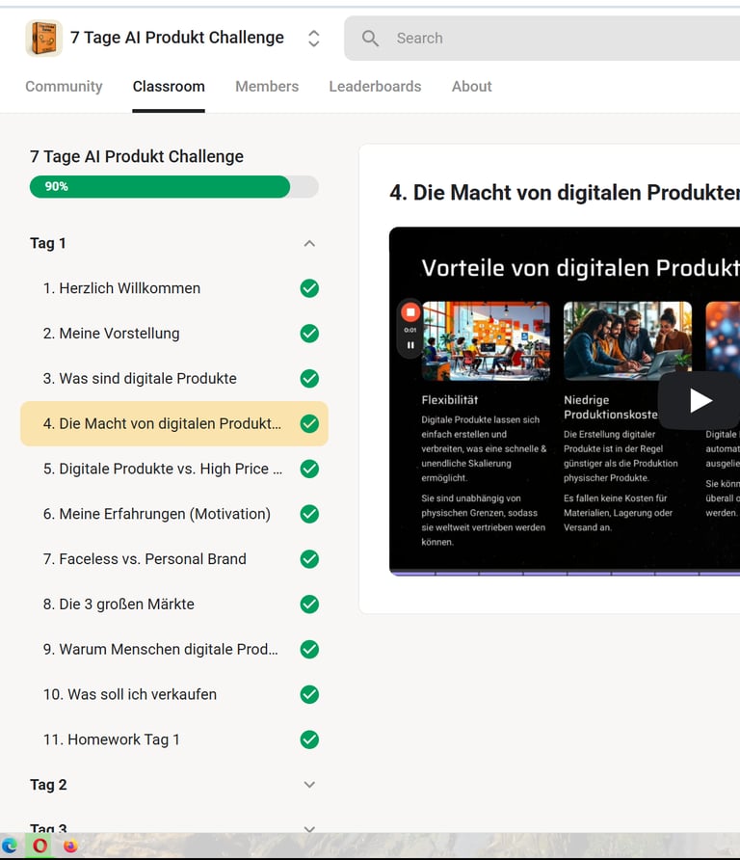Open Firefox from the taskbar
Viewport: 740px width, 860px height.
coord(70,846)
